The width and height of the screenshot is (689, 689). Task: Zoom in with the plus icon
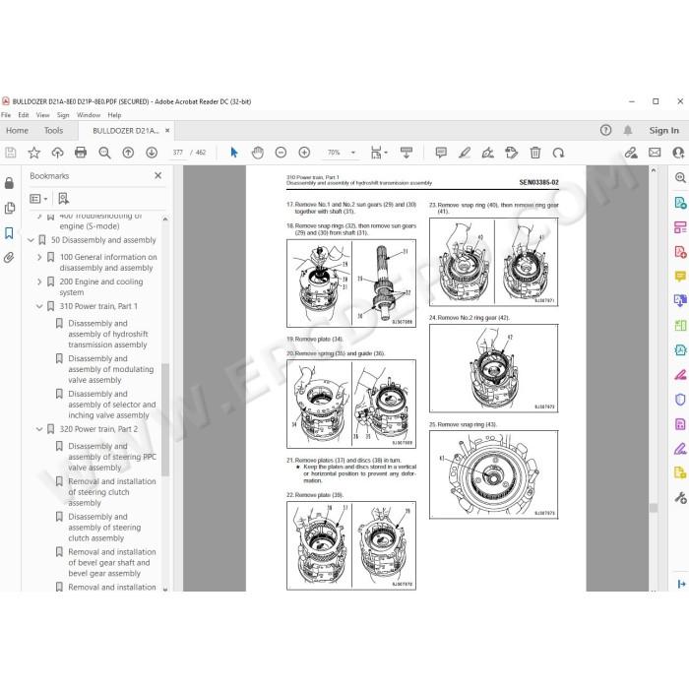click(304, 153)
